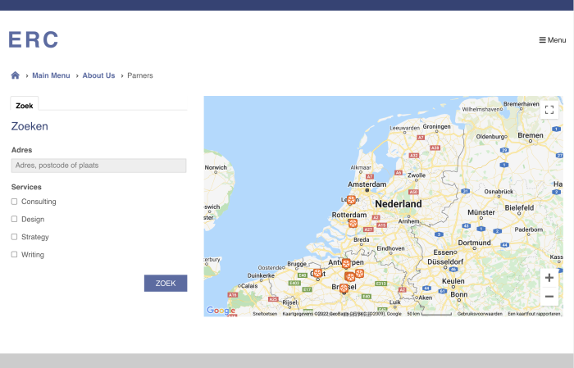Viewport: 574px width, 368px height.
Task: Click the Bremen label on map
Action: pos(530,135)
